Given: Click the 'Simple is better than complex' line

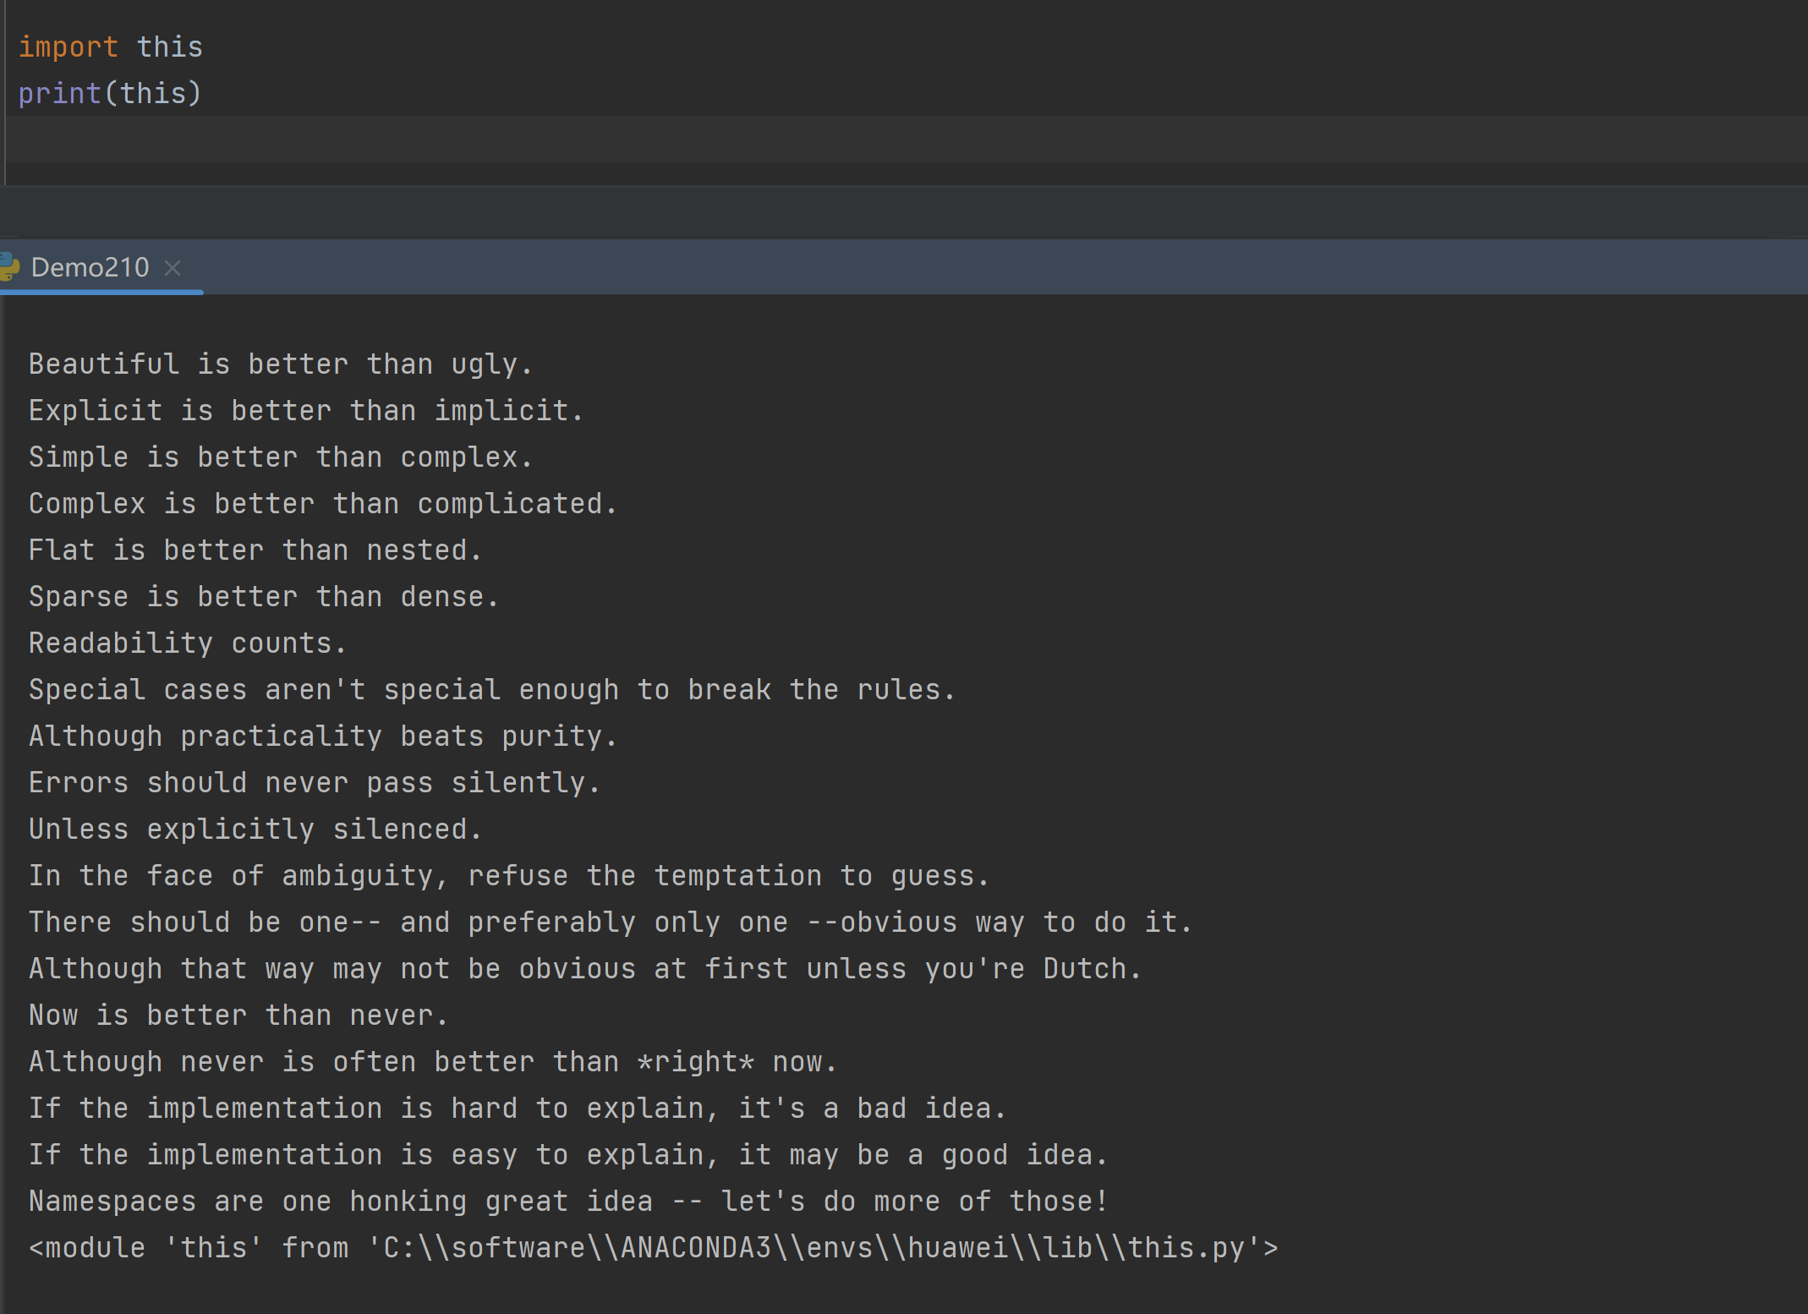Looking at the screenshot, I should tap(280, 457).
